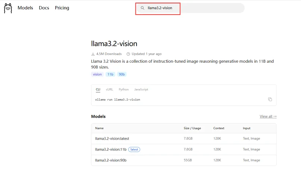Screen dimensions: 301x169
Task: Open the llama3.2-vision:90b model
Action: [x=111, y=160]
